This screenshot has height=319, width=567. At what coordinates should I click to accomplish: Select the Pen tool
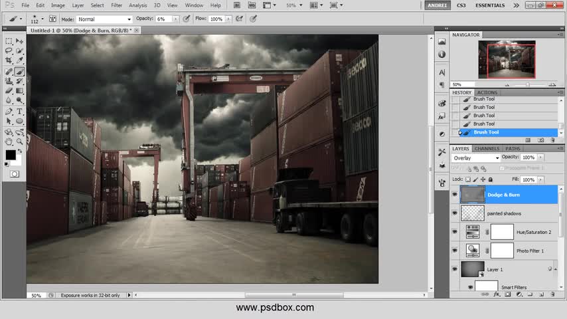(9, 112)
